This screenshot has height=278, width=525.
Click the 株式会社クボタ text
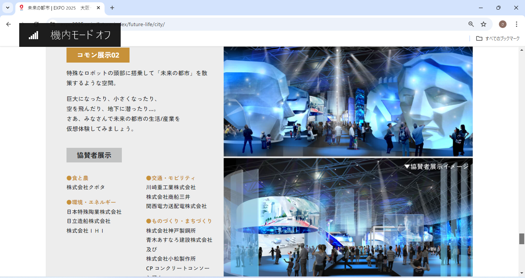[86, 187]
